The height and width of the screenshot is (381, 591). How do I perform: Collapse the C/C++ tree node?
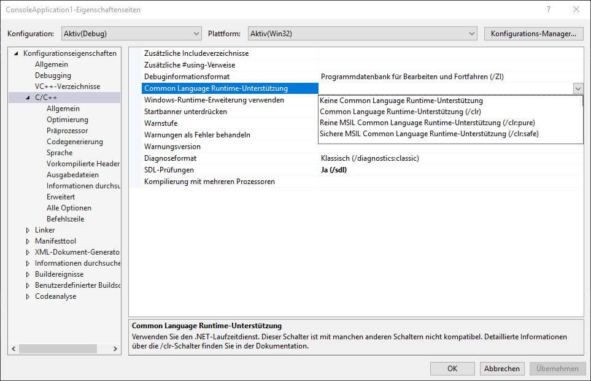click(x=28, y=98)
